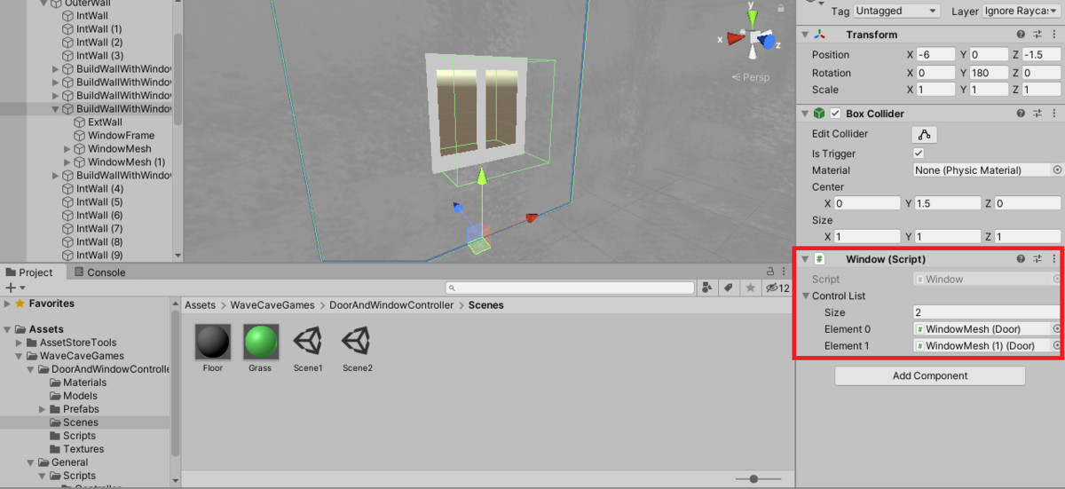Open the Project panel kebab menu

coord(784,272)
